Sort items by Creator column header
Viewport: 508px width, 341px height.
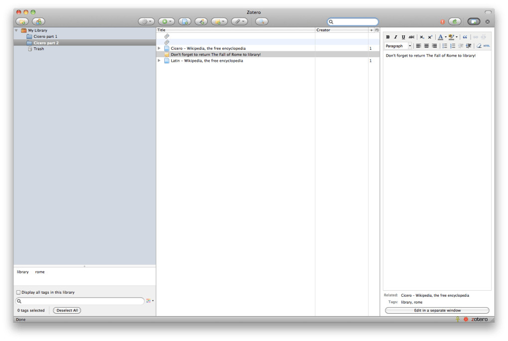342,30
